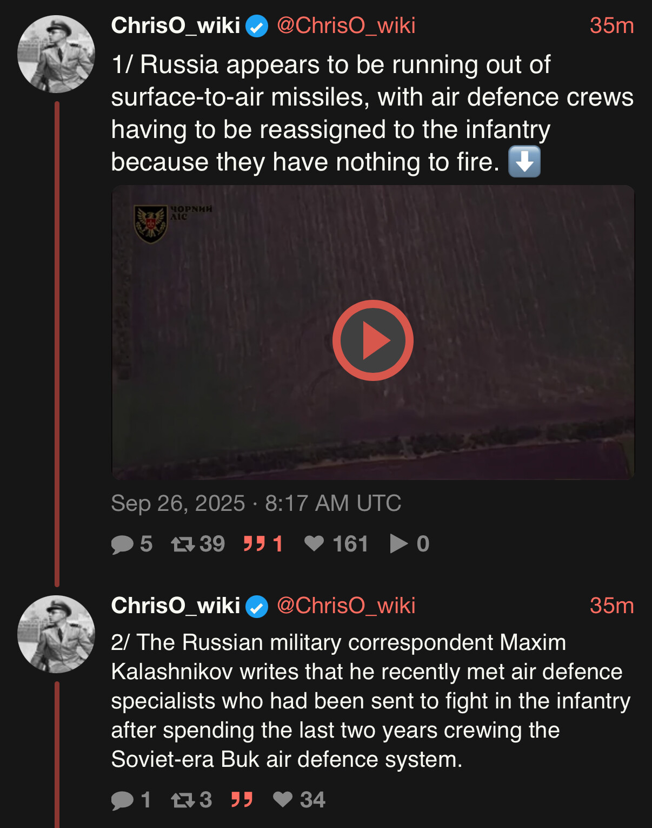Screen dimensions: 652x828
Task: Click the video views play icon
Action: point(399,543)
